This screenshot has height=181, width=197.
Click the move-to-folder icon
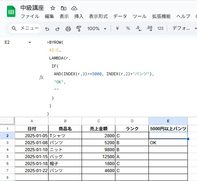(x=64, y=8)
